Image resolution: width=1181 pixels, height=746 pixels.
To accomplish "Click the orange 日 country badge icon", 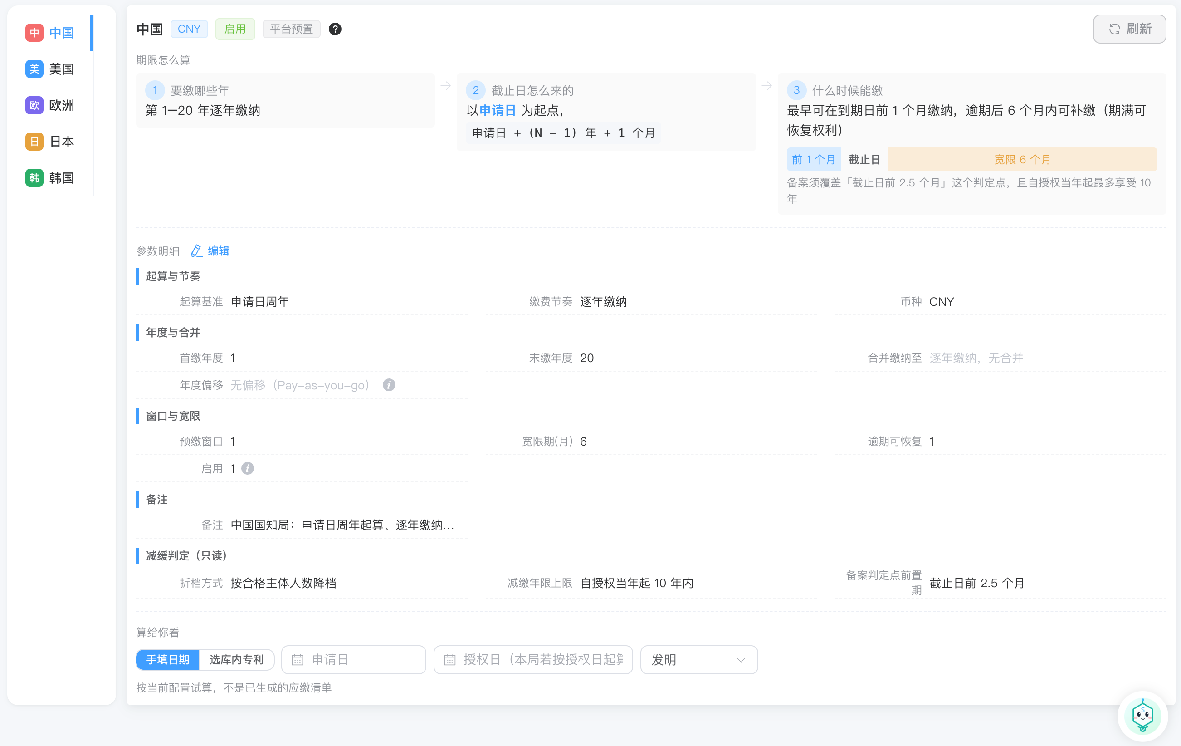I will [x=34, y=142].
